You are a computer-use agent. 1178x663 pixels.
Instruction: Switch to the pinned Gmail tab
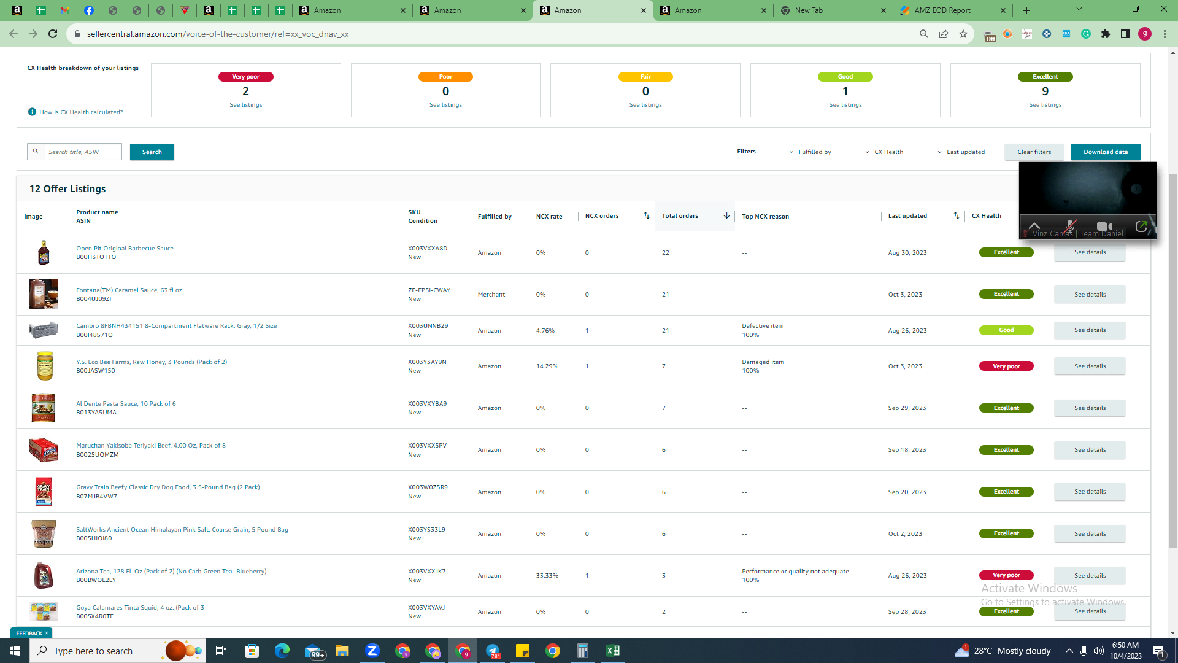point(65,10)
